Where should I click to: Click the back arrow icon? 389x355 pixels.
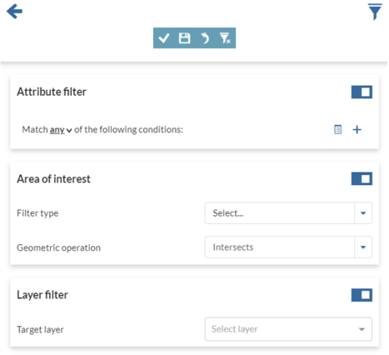(x=14, y=12)
